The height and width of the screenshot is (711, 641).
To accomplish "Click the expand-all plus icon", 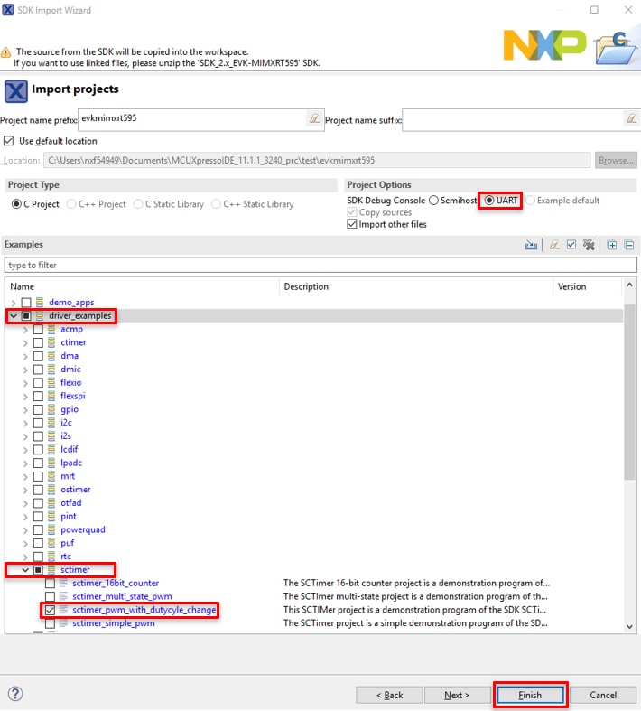I will point(612,245).
